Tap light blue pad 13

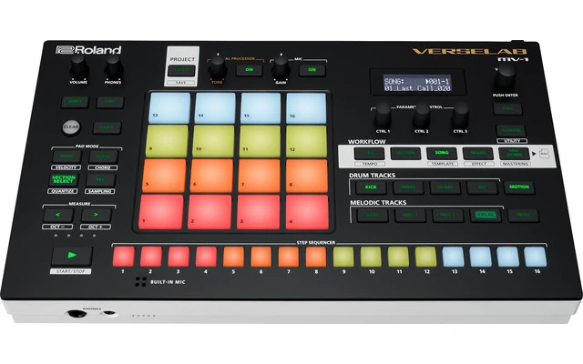click(170, 107)
